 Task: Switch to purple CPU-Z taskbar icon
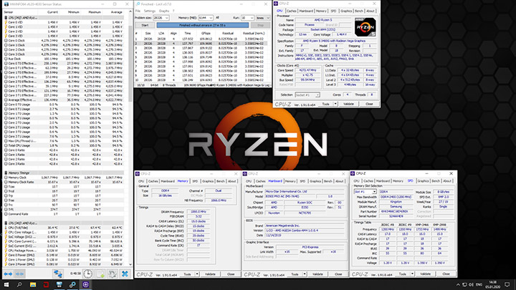point(85,285)
